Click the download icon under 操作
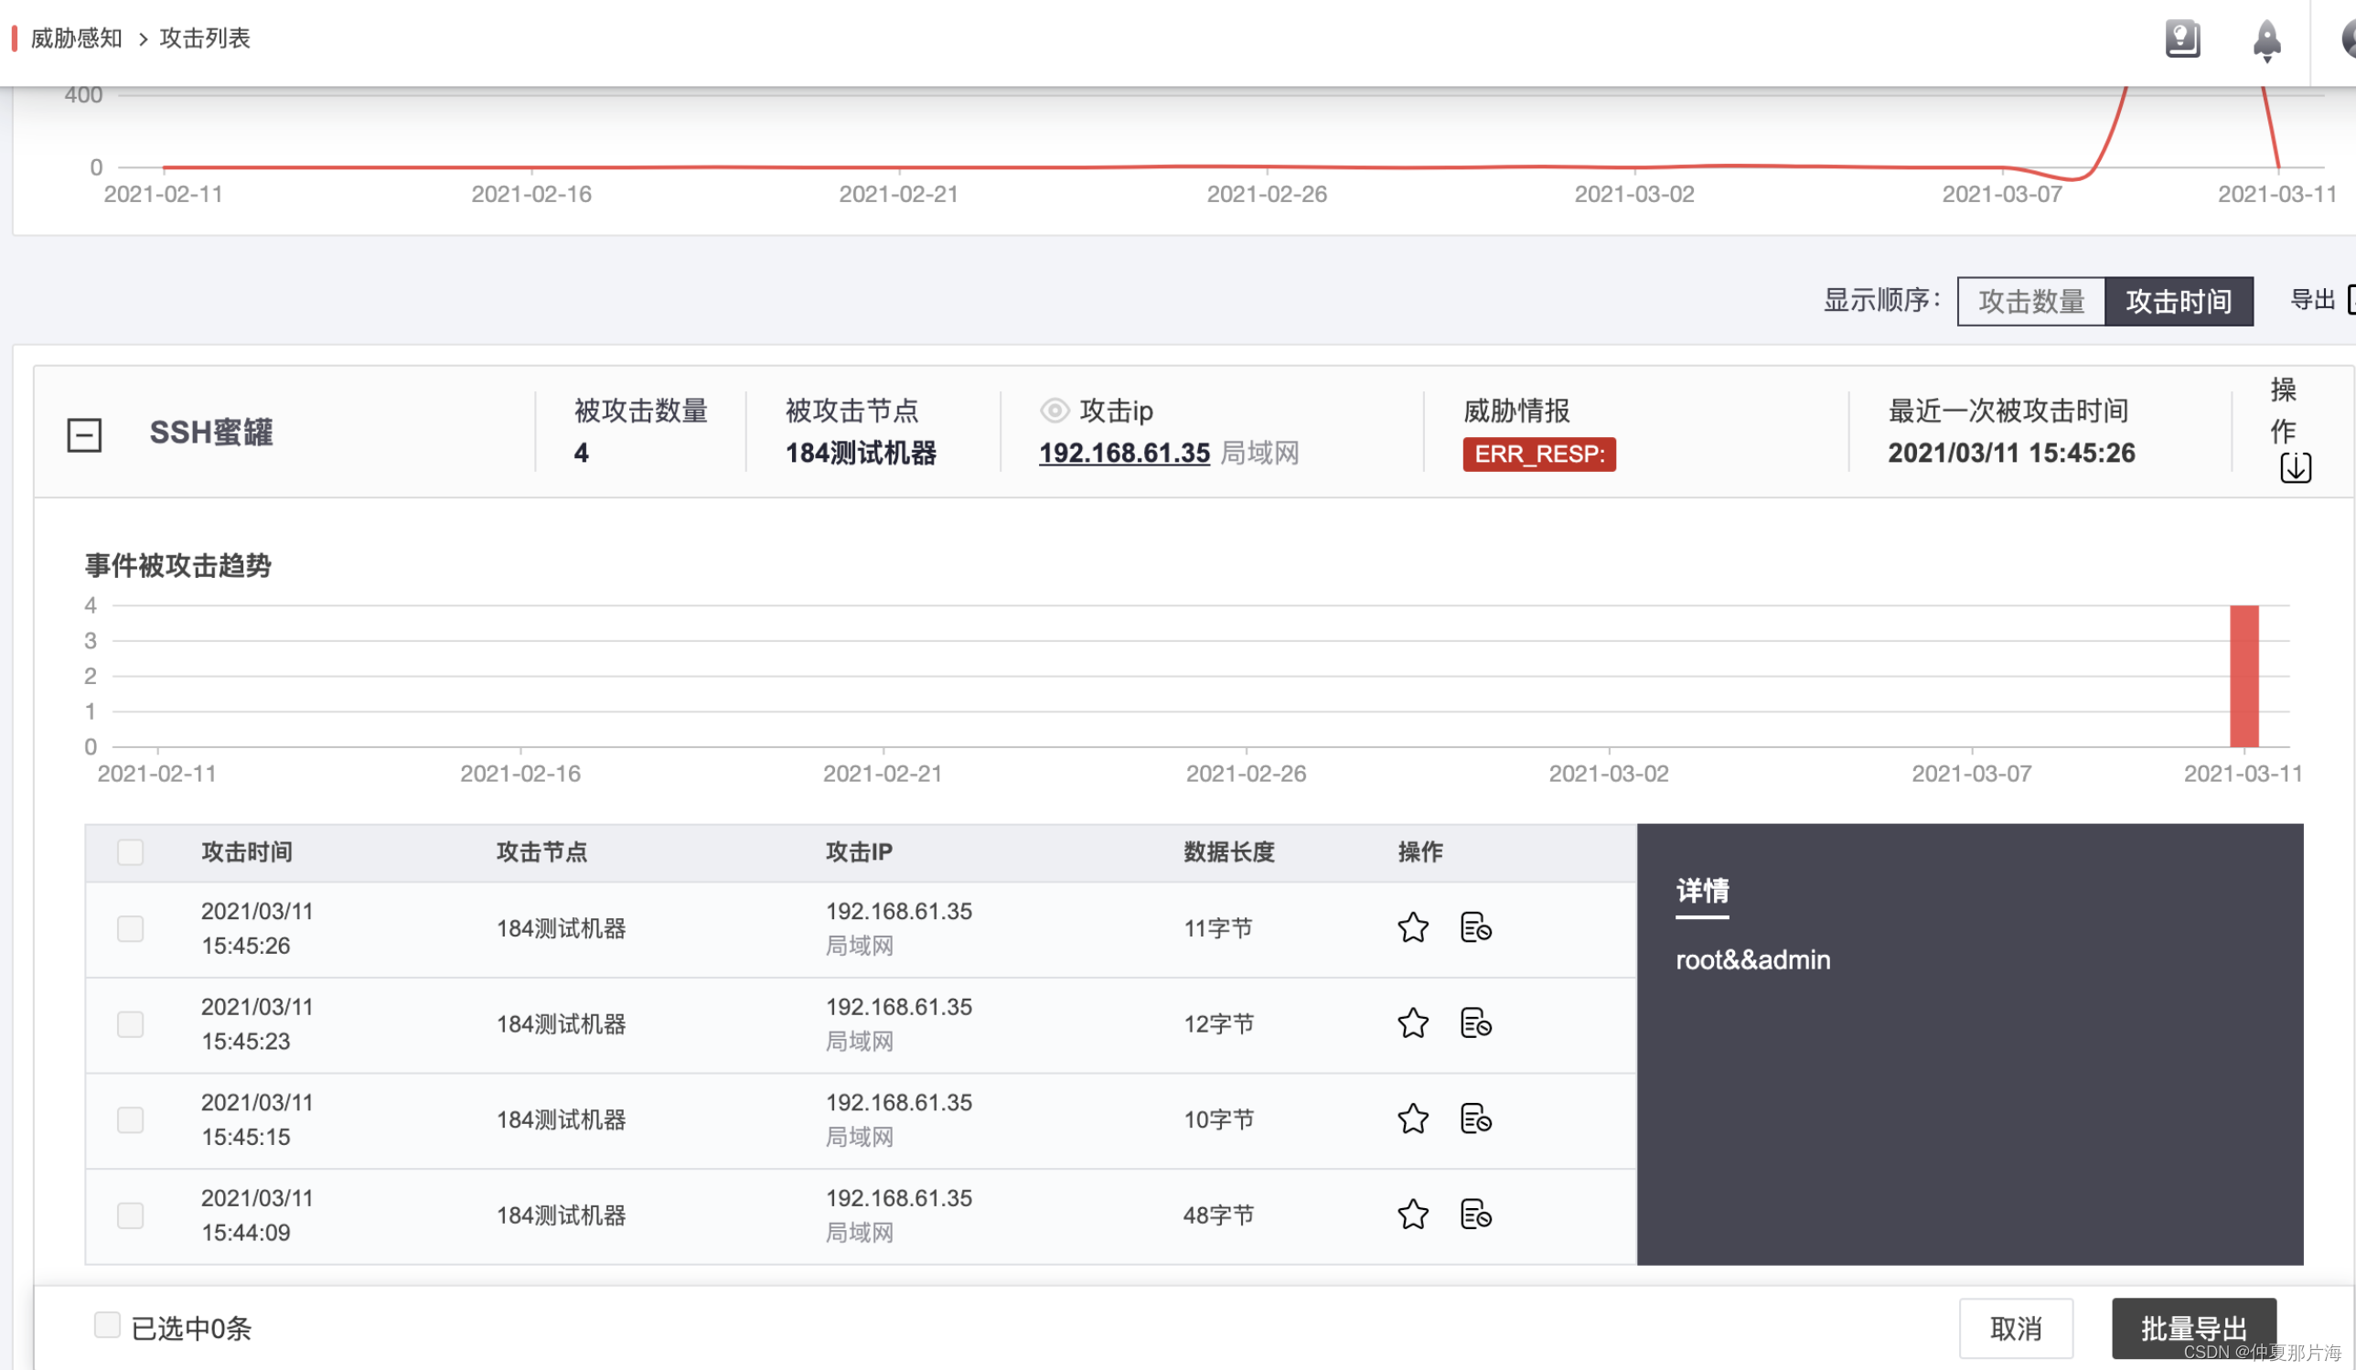This screenshot has width=2356, height=1370. pos(2296,467)
